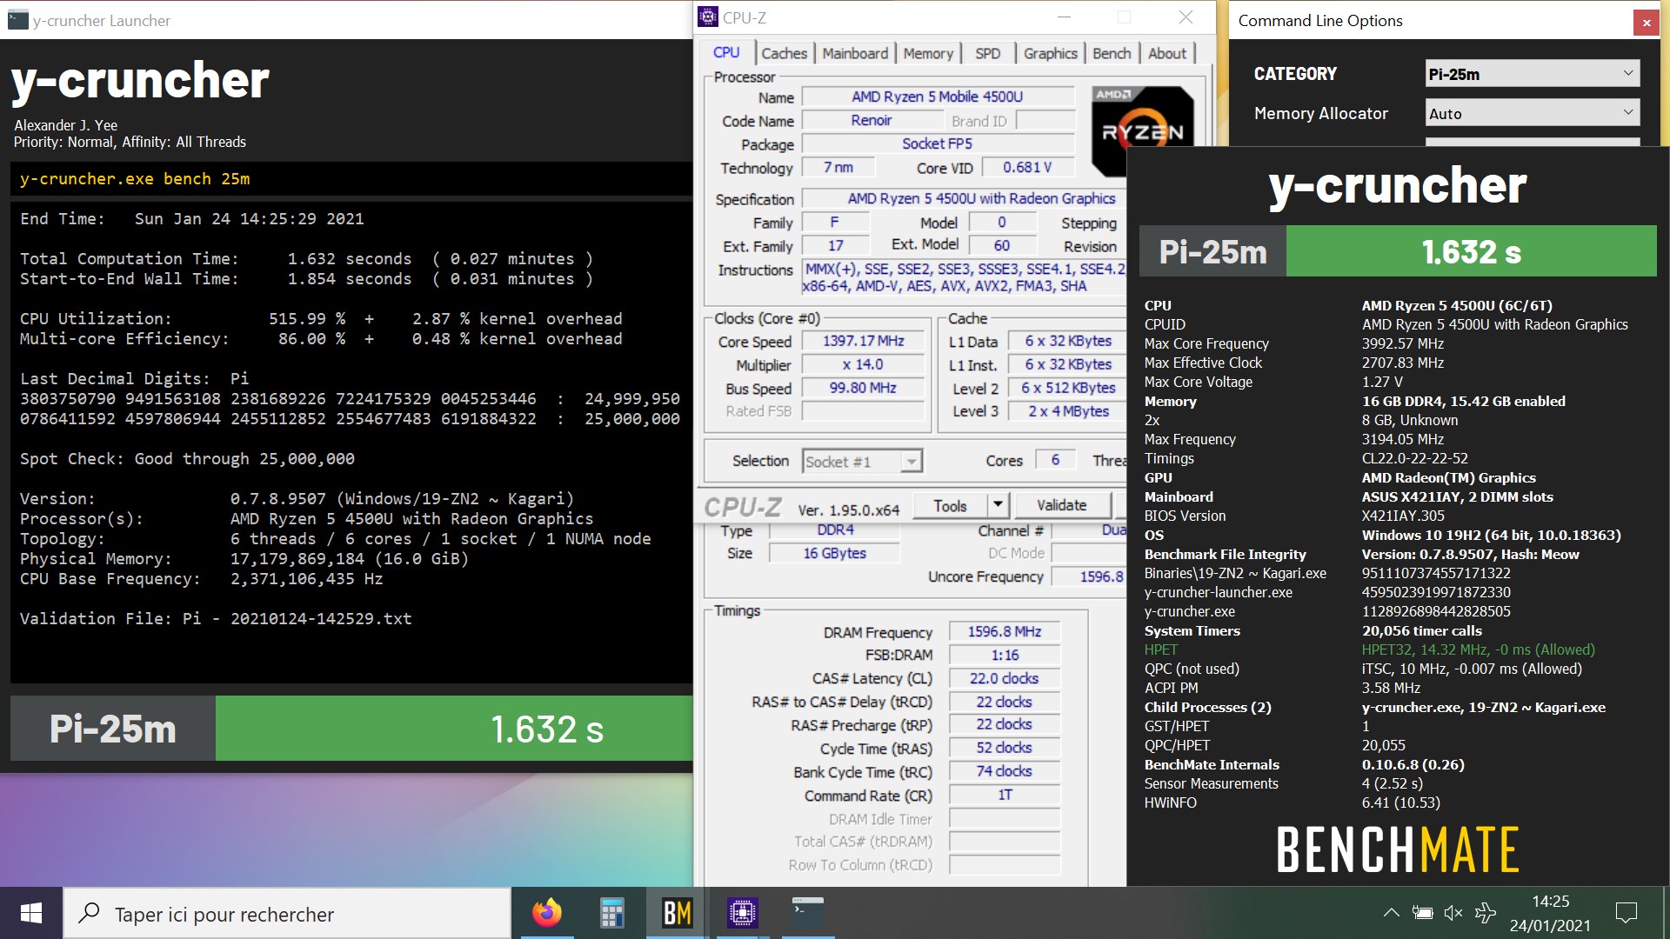
Task: Click the Bank Cycle Time 74 clocks value
Action: click(1005, 772)
